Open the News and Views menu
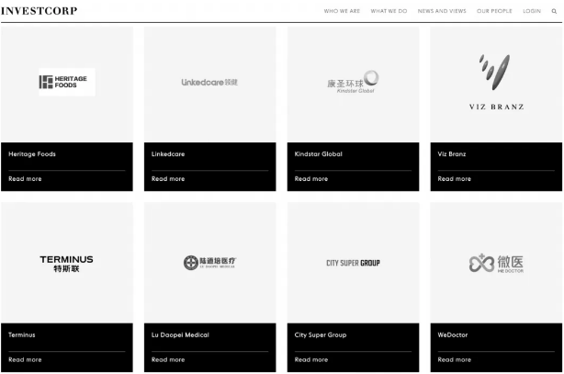This screenshot has height=374, width=564. coord(442,11)
